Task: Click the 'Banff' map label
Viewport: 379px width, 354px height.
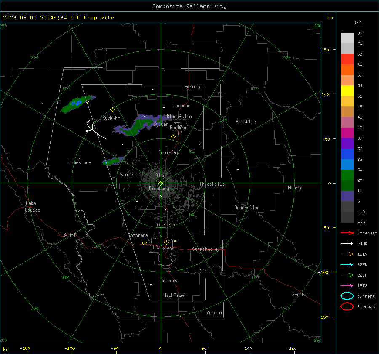Action: point(69,234)
